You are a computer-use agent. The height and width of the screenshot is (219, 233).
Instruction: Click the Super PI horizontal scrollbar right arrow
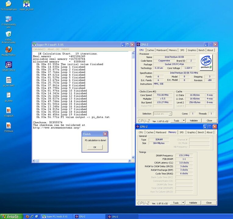130,161
